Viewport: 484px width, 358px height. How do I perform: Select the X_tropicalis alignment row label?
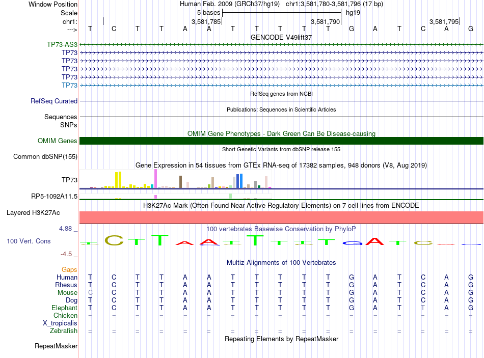[60, 323]
